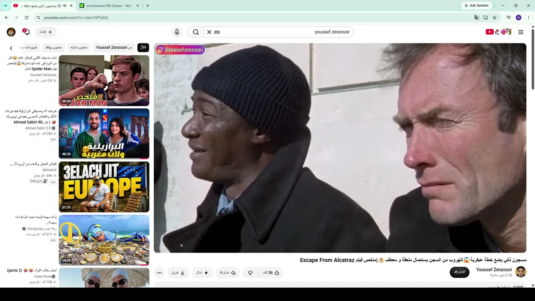Click the Ask (اسأل) sparkle button

coord(202,273)
